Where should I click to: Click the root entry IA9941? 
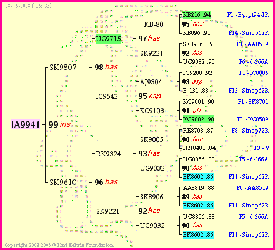pyautogui.click(x=26, y=124)
